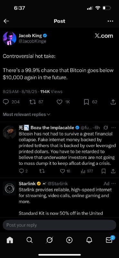Open the three-dot post options menu
119x258 pixels.
tap(110, 21)
